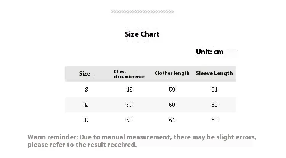The width and height of the screenshot is (286, 158).
Task: Click chest value 50 for size M
Action: tap(129, 105)
